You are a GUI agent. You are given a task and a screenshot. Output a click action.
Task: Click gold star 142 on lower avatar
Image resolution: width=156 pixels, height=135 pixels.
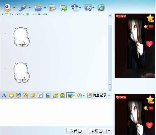[x=150, y=100]
